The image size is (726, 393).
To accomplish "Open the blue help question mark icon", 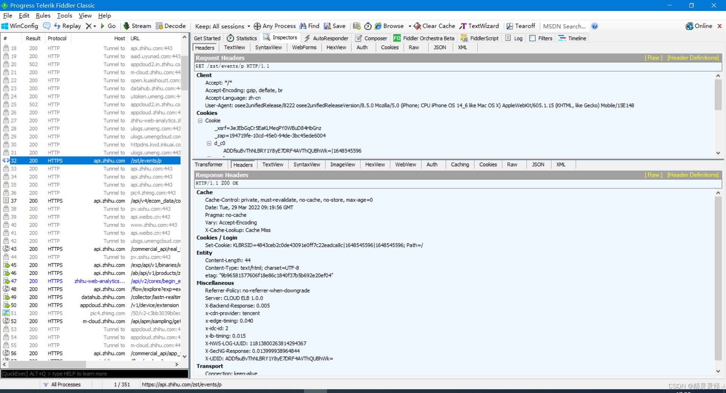I will coord(594,26).
